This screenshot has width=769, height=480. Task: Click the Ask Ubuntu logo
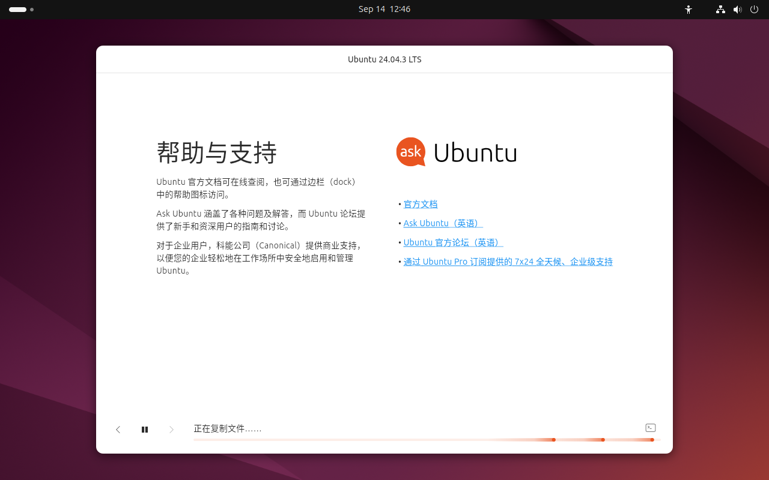click(456, 152)
